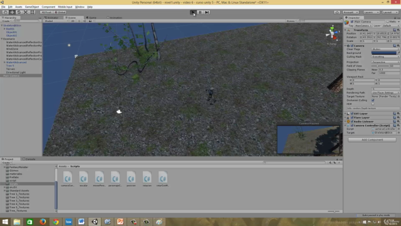Open Hierarchy Create dropdown

[x=6, y=21]
